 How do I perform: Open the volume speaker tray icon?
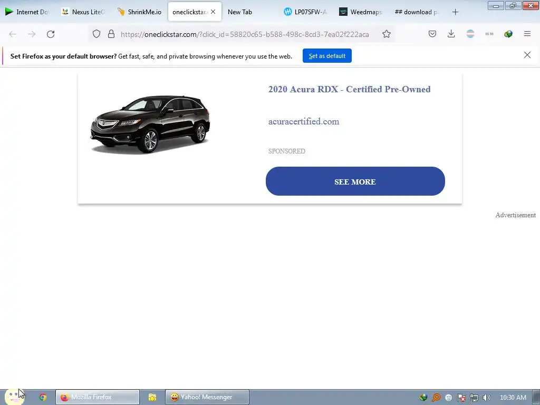[x=486, y=398]
